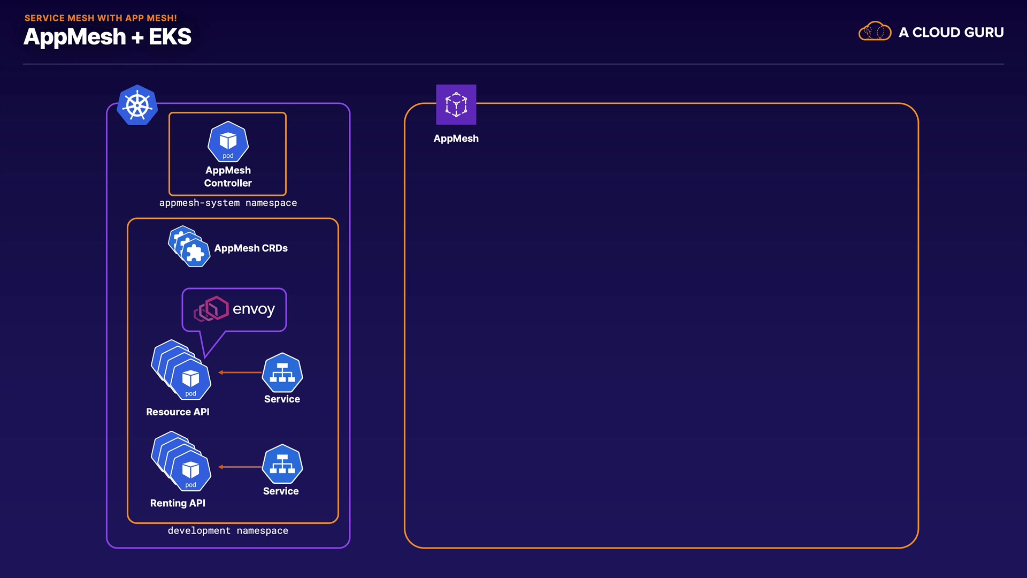The image size is (1027, 578).
Task: Click the purple AppMesh service icon
Action: coord(456,104)
